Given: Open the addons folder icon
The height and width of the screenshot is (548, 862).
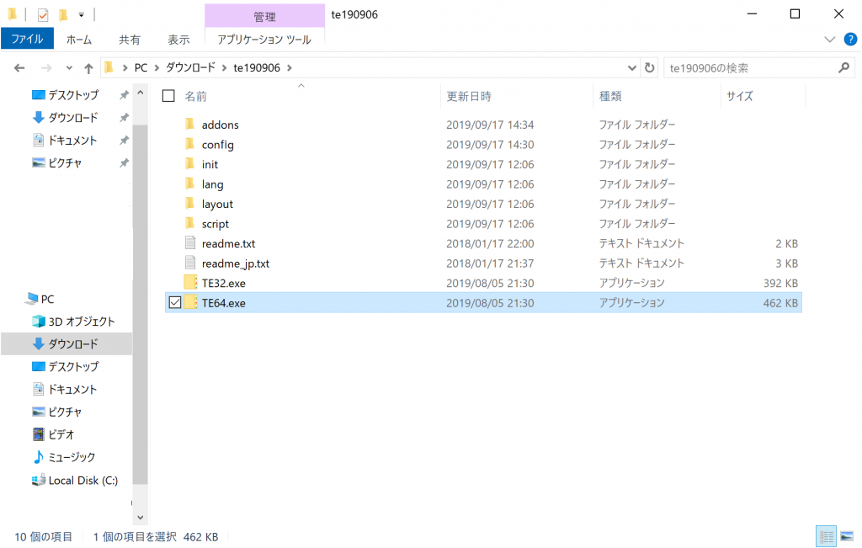Looking at the screenshot, I should tap(189, 125).
